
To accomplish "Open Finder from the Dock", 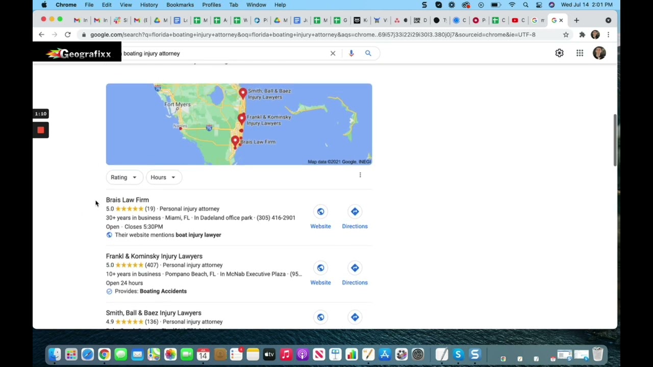I will (x=55, y=354).
